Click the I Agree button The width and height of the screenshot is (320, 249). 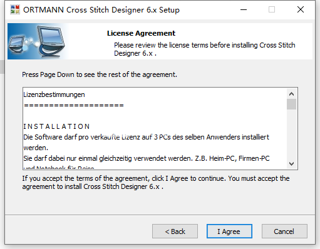coord(229,231)
